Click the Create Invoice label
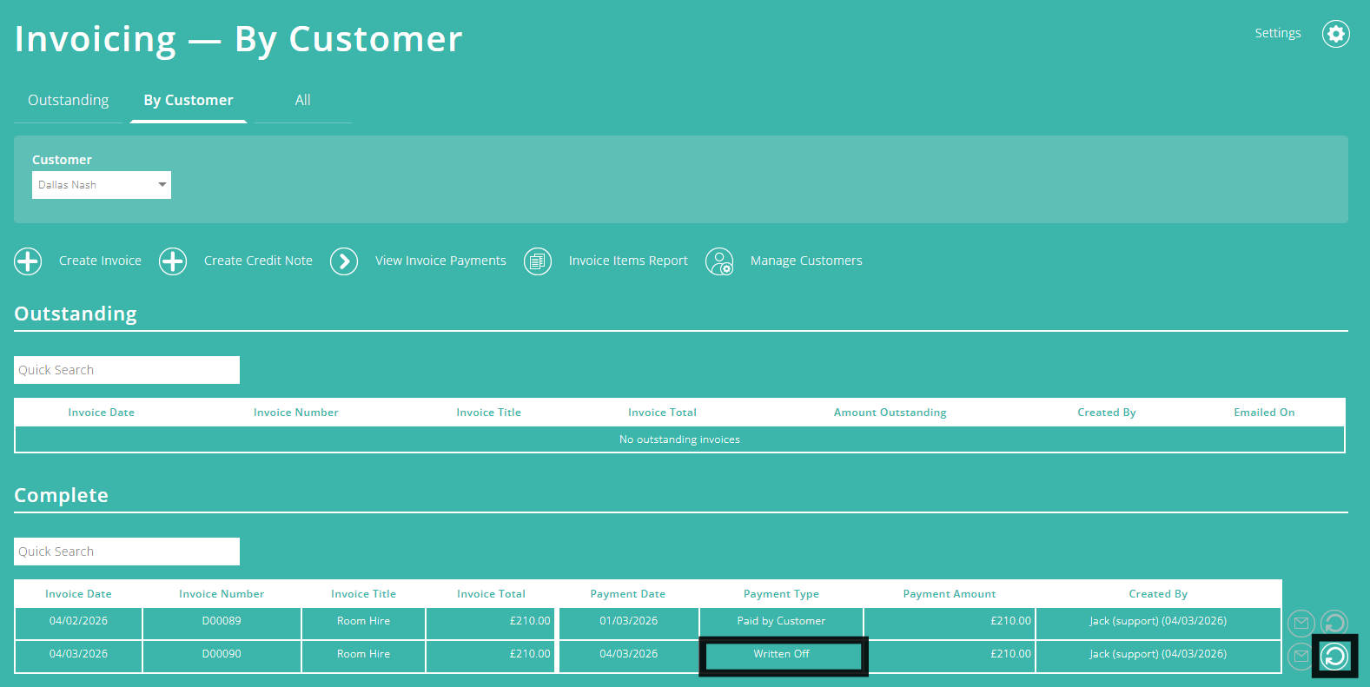The width and height of the screenshot is (1370, 687). (100, 261)
